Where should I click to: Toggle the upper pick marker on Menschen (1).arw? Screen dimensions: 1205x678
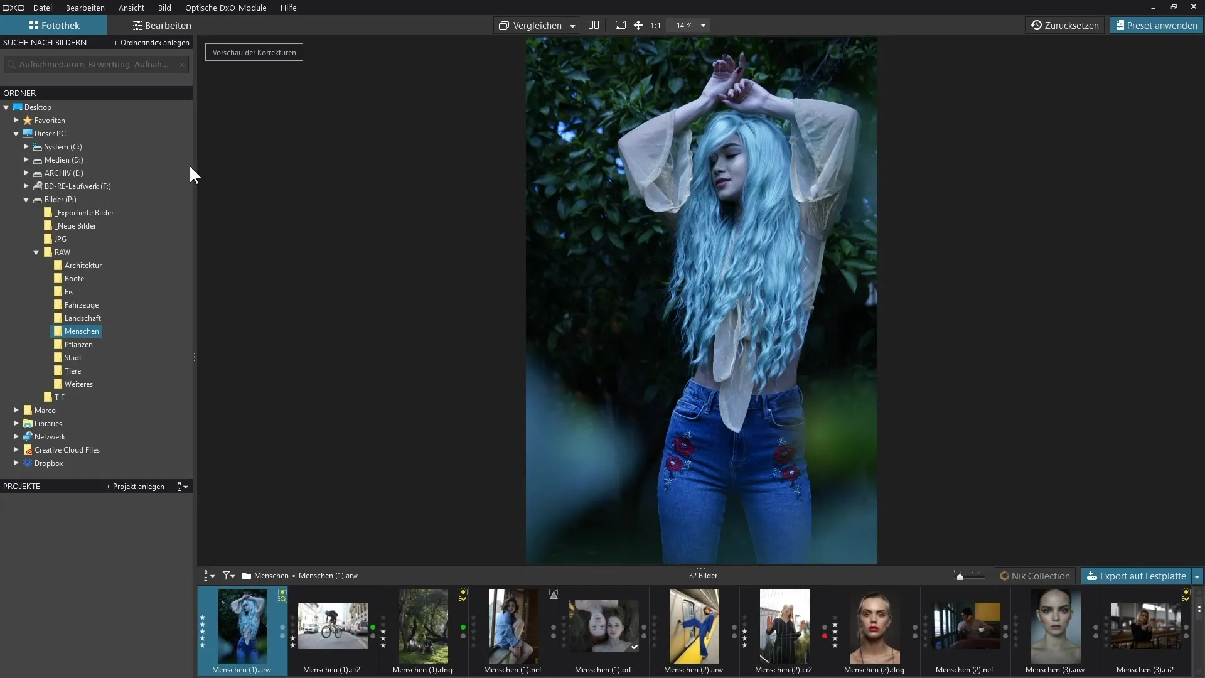tap(282, 627)
